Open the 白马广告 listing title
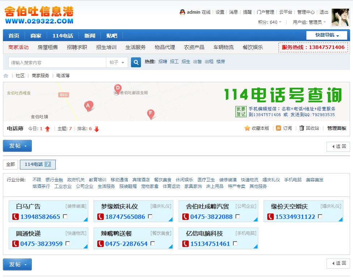353x278 pixels. coord(28,206)
